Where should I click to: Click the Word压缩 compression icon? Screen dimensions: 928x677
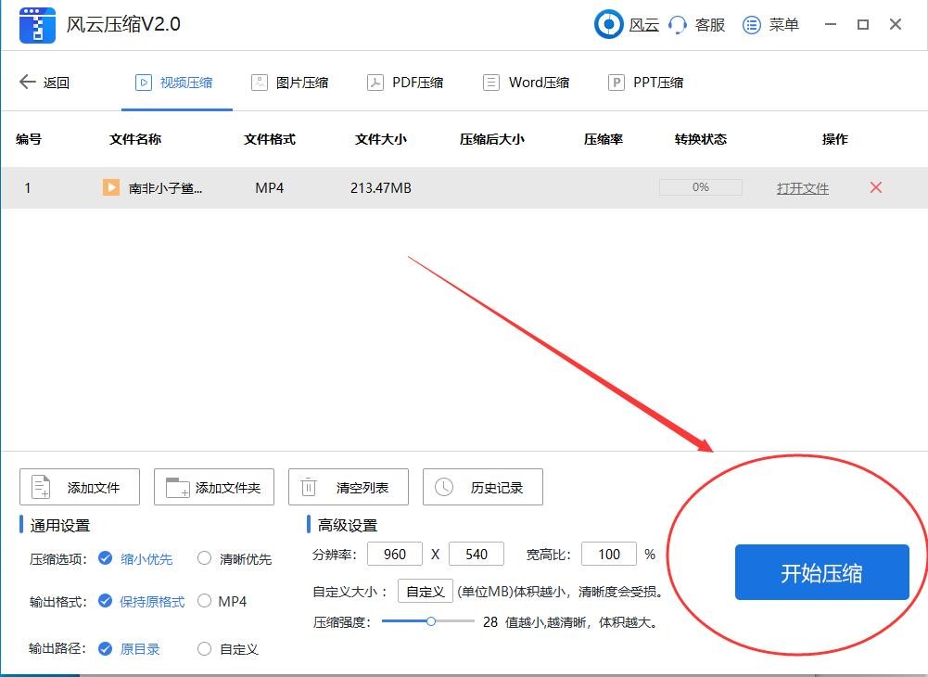coord(489,82)
